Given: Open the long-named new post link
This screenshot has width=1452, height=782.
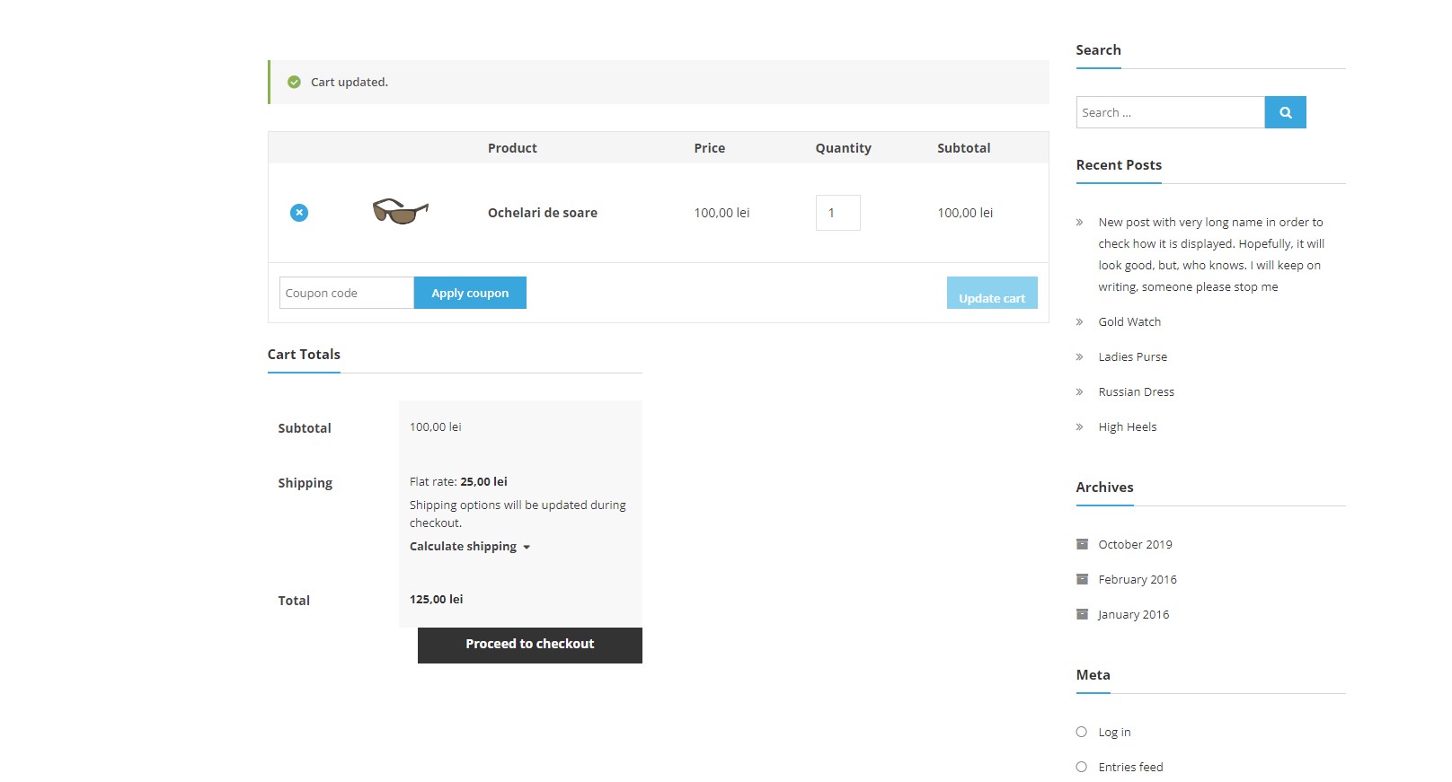Looking at the screenshot, I should [1211, 254].
